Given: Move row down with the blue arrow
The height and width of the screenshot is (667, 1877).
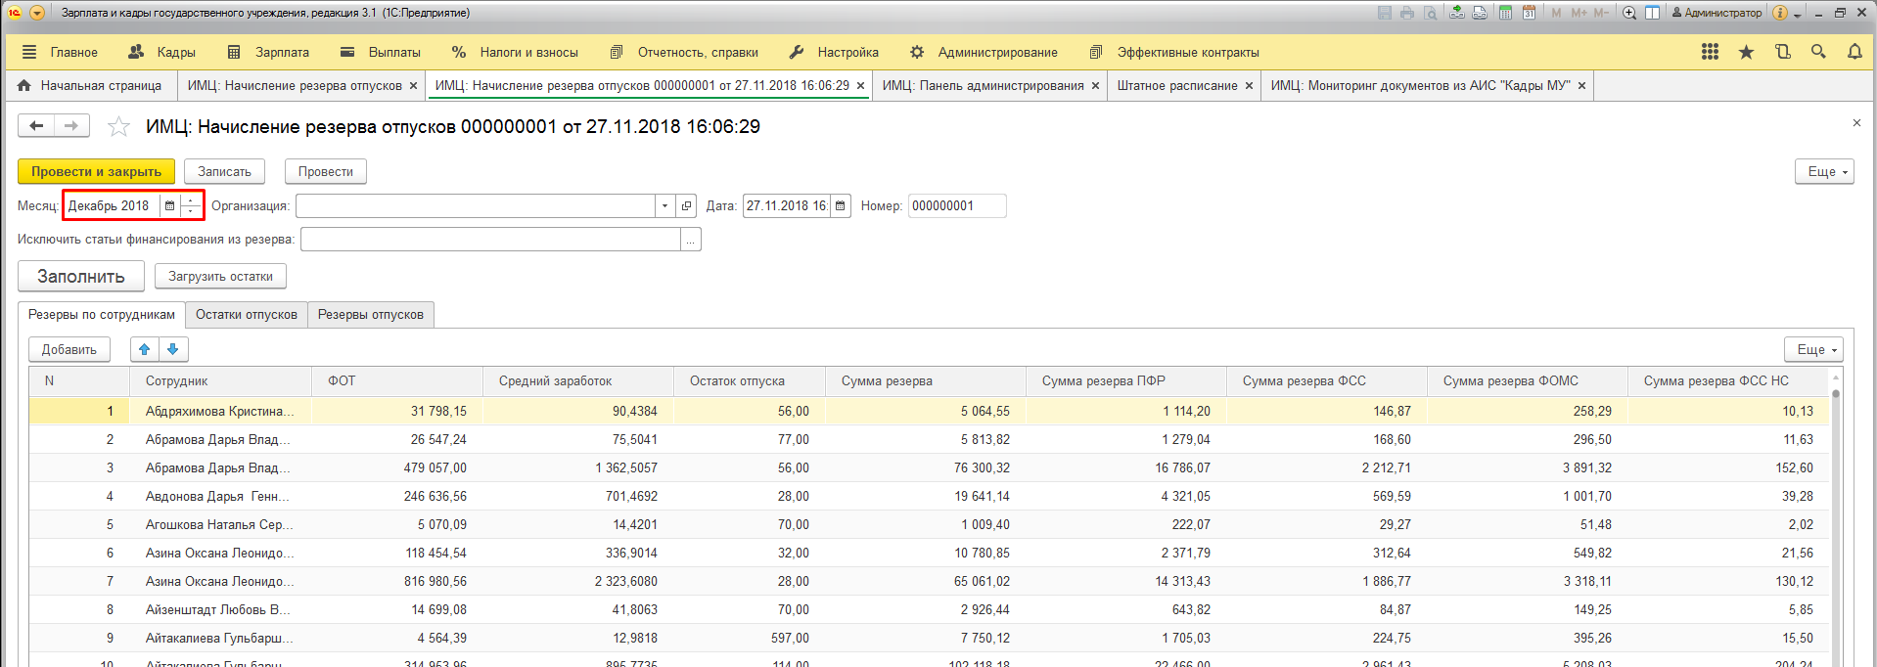Looking at the screenshot, I should 173,349.
